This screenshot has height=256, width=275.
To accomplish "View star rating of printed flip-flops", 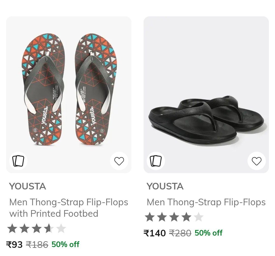I will [x=37, y=228].
